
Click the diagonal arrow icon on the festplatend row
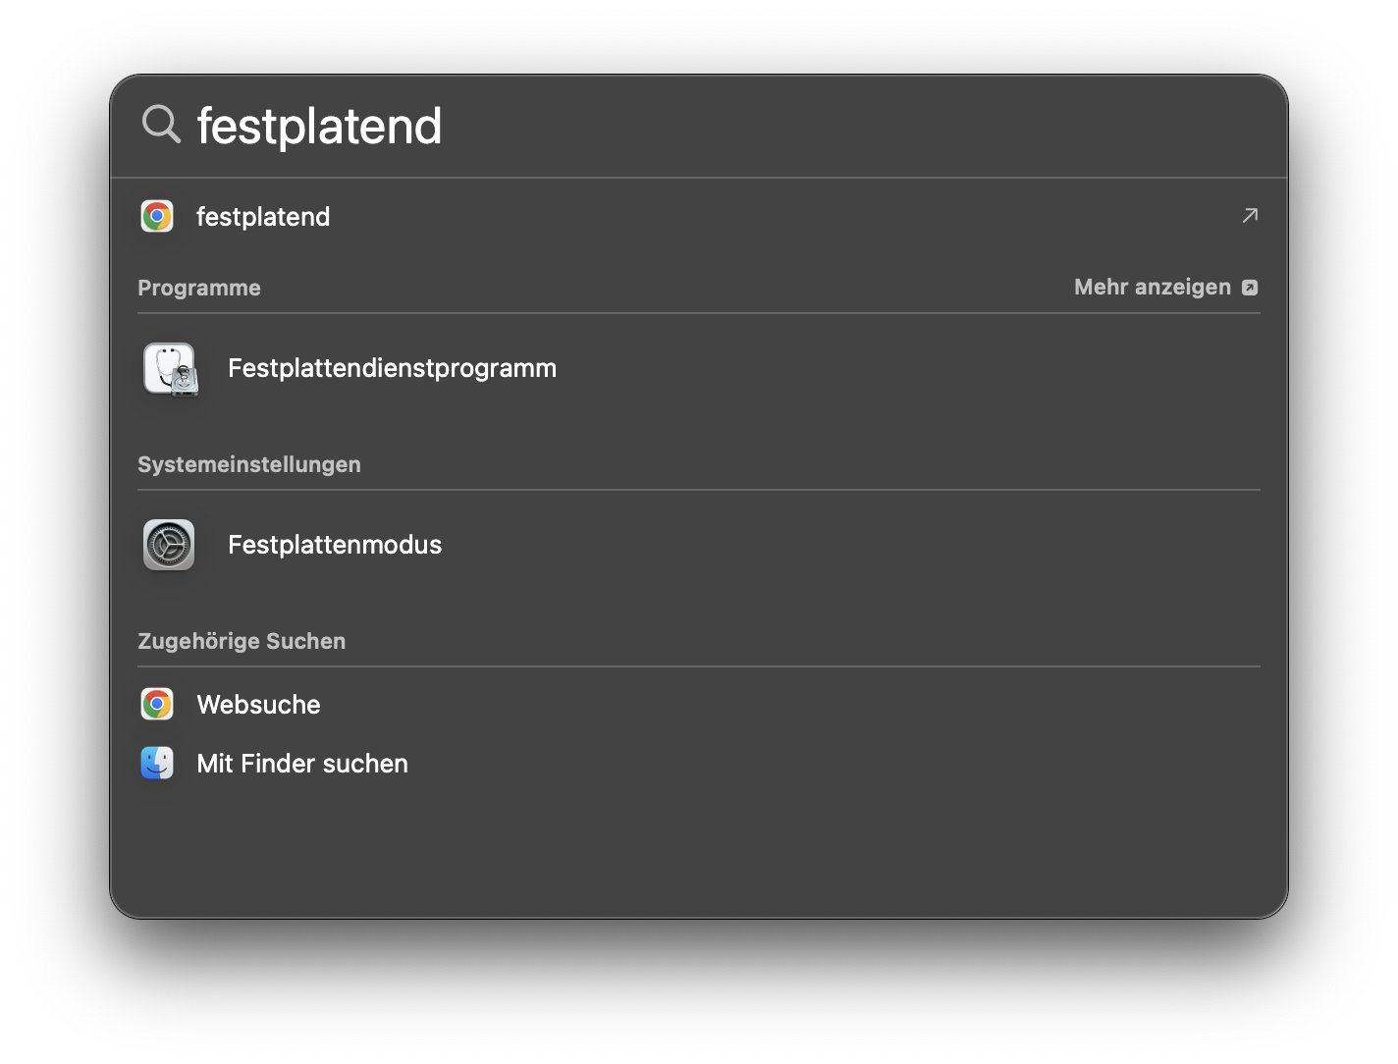pos(1249,215)
